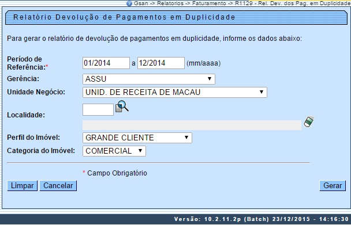Image resolution: width=351 pixels, height=225 pixels.
Task: Generate the report with Gerar button
Action: [x=333, y=186]
